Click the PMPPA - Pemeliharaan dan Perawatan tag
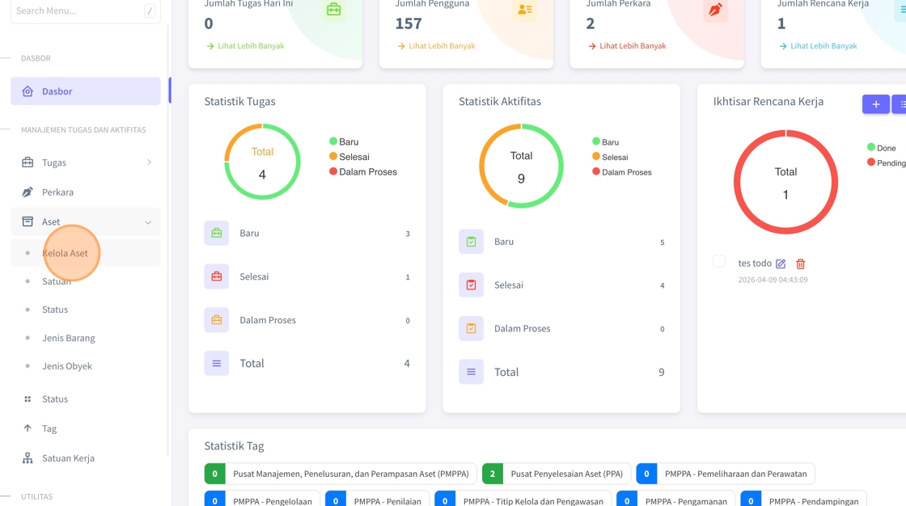Screen dimensions: 906x506 (x=726, y=474)
